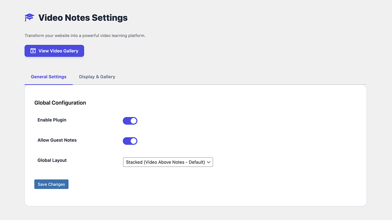Viewport: 392px width, 220px height.
Task: Select the General Settings tab
Action: click(48, 77)
